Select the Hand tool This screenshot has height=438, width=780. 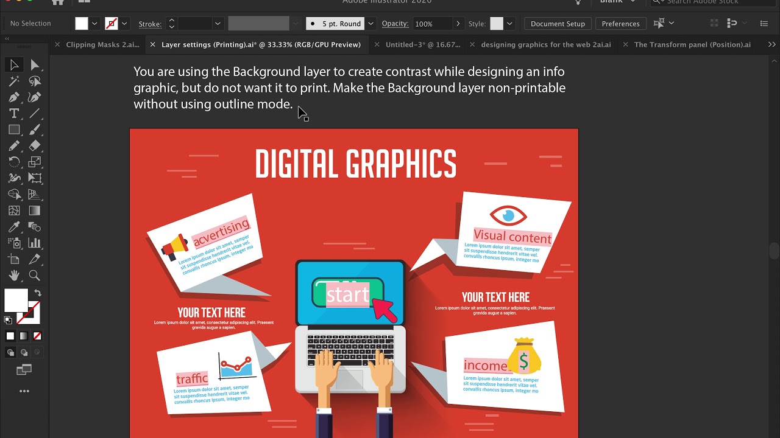(x=14, y=276)
